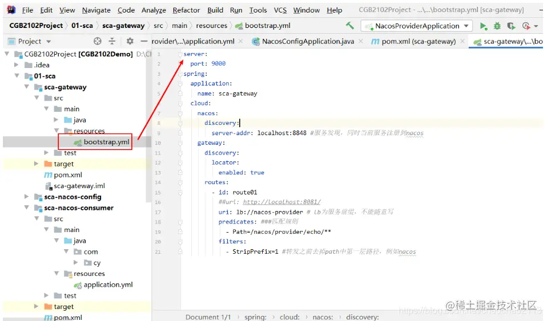Expand the sca-nacos-config module
This screenshot has height=321, width=547.
[x=26, y=197]
